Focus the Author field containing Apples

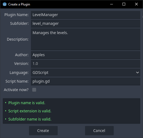pos(86,55)
